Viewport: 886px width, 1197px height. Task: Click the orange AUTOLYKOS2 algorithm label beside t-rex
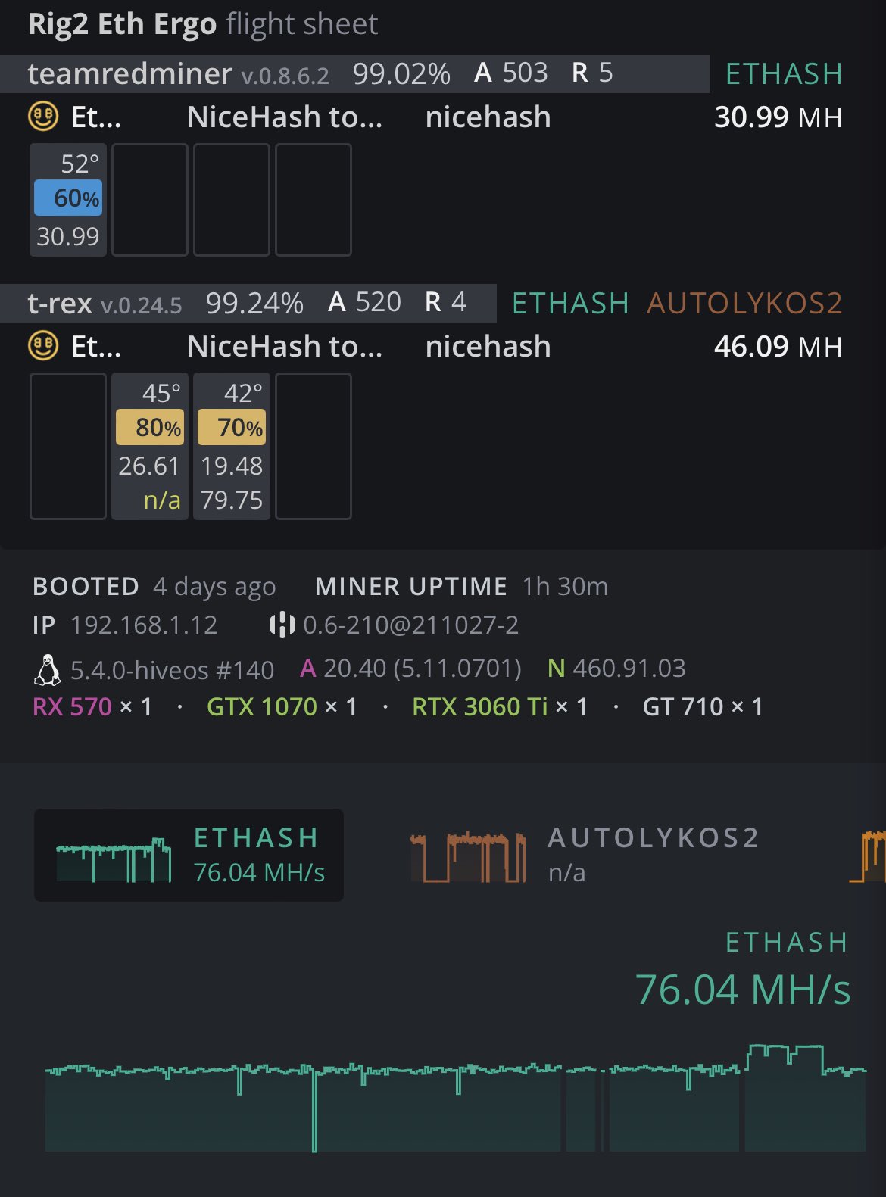744,303
